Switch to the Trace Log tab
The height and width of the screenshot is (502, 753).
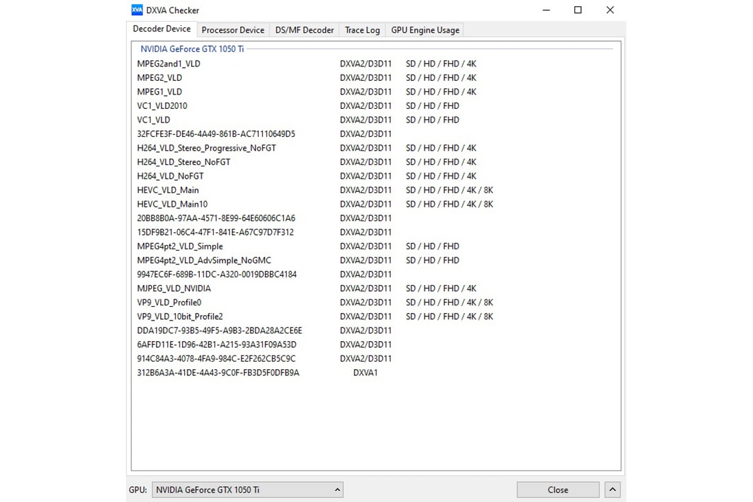[x=362, y=29]
